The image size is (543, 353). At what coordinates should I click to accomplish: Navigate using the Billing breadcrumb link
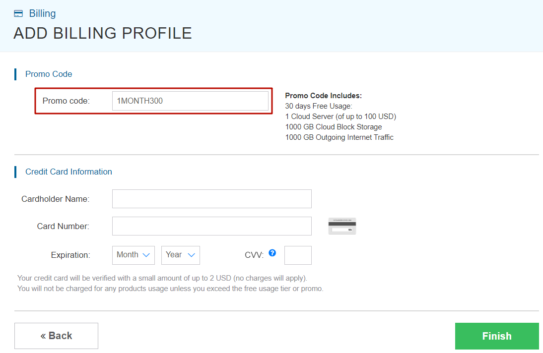pyautogui.click(x=42, y=13)
